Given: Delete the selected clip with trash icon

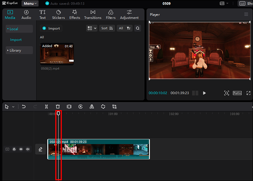Looking at the screenshot, I should (57, 107).
